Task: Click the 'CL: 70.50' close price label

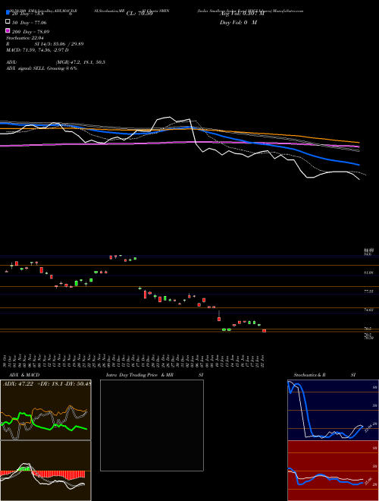Action: [x=139, y=14]
